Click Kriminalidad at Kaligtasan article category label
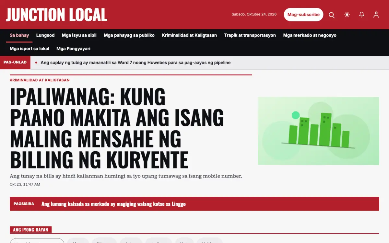 pos(40,80)
